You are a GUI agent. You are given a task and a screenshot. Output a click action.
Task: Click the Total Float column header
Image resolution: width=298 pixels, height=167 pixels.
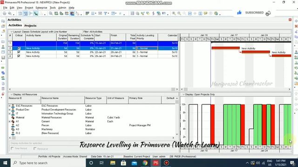click(x=131, y=37)
